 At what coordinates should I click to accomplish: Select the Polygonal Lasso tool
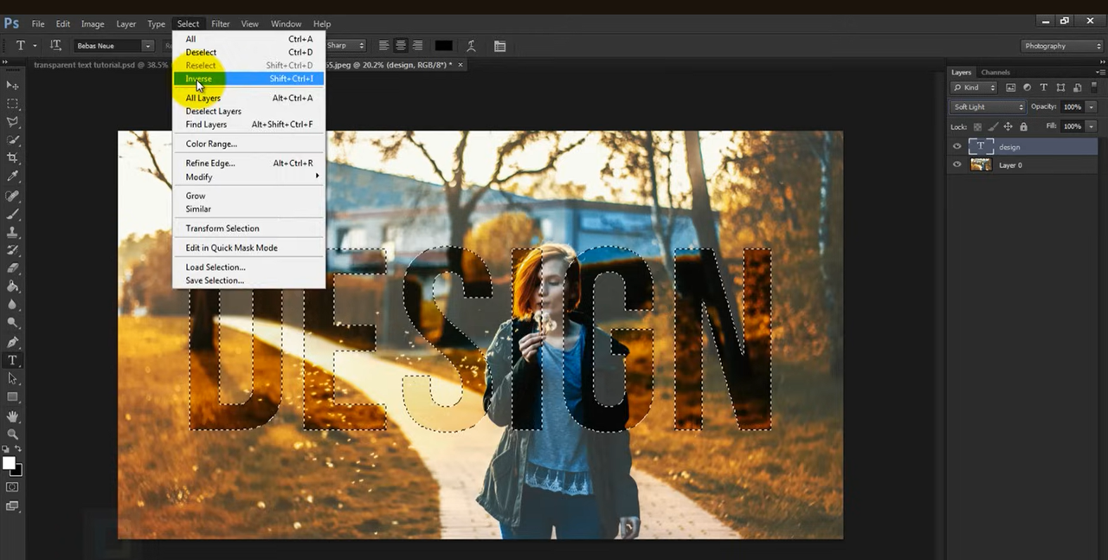[12, 122]
